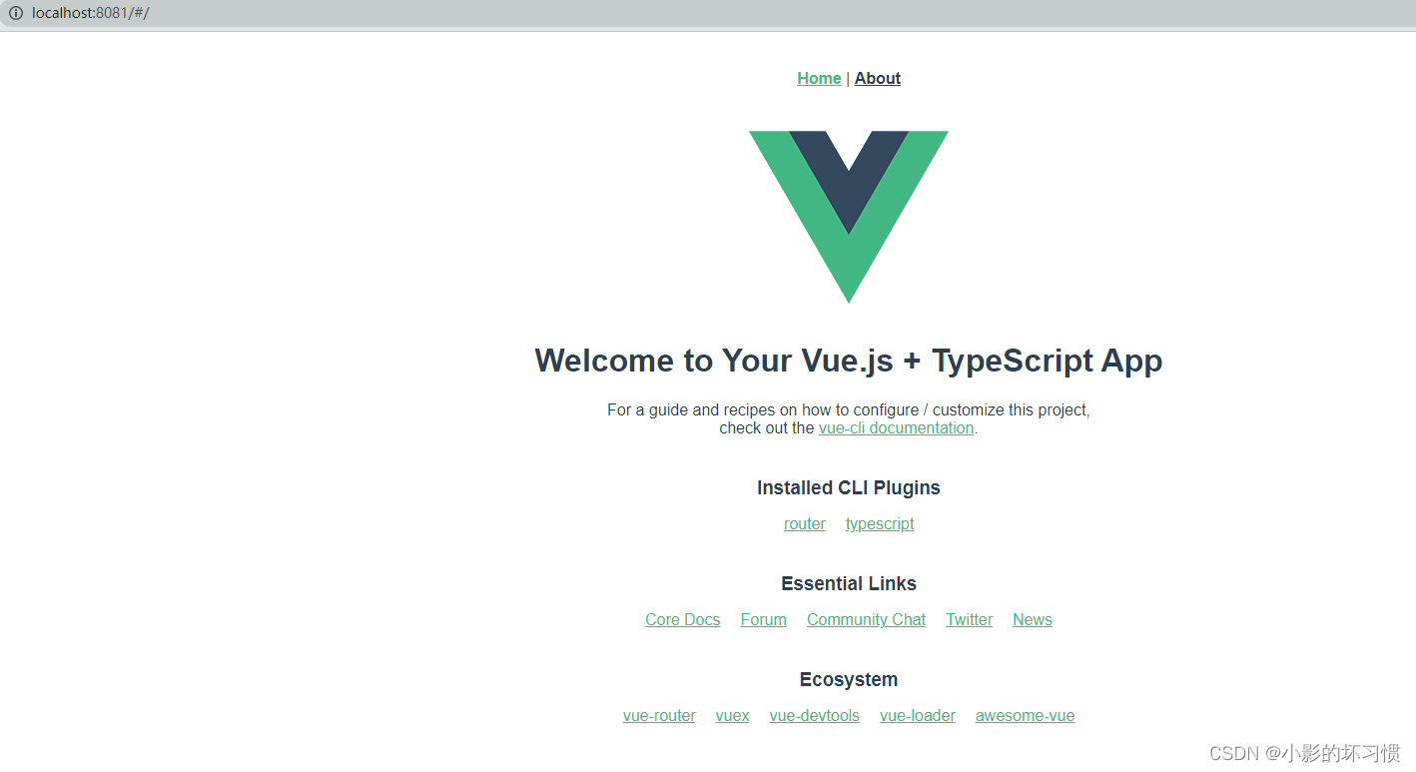Open the Forum link
Image resolution: width=1416 pixels, height=772 pixels.
(x=763, y=619)
